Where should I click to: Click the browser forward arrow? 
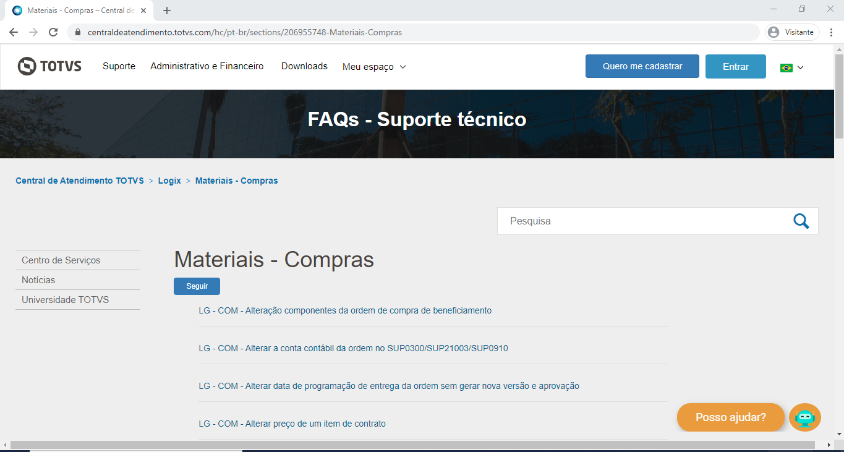[33, 32]
